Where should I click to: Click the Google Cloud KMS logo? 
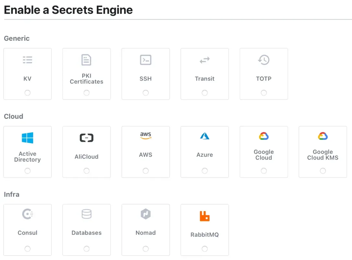323,136
